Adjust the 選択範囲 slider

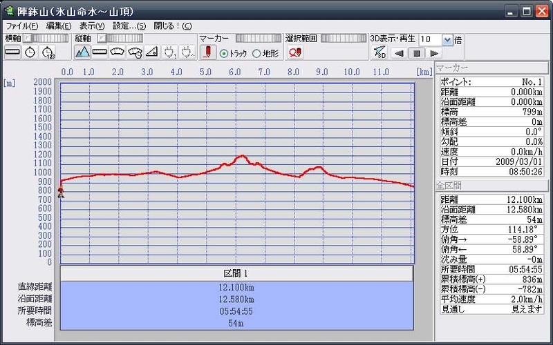click(x=344, y=38)
